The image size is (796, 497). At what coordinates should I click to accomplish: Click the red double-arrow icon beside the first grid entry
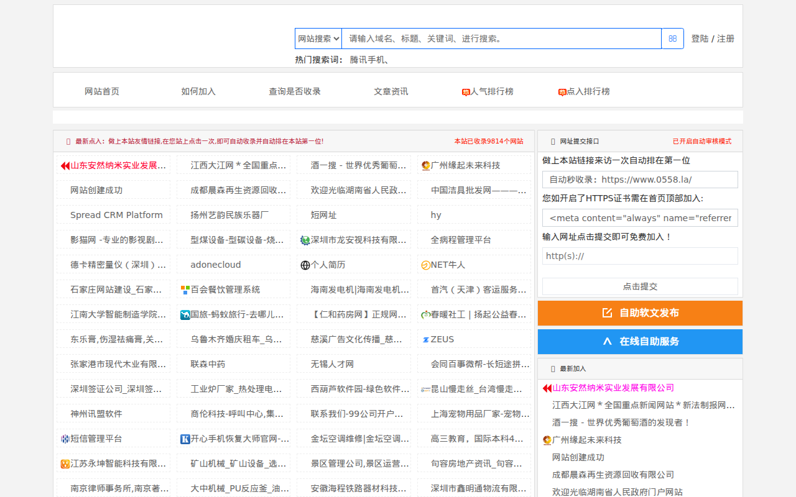65,166
